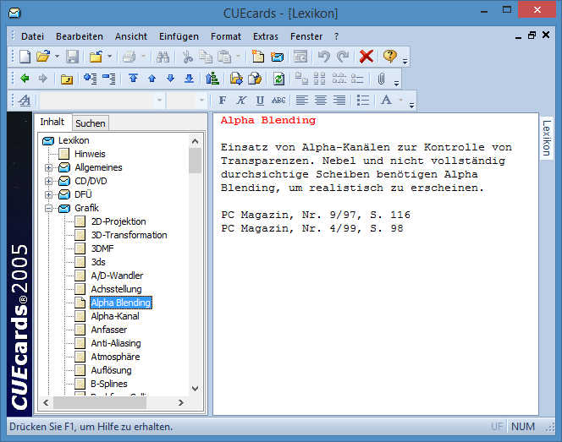Click the green refresh icon
Image resolution: width=562 pixels, height=442 pixels.
click(278, 79)
